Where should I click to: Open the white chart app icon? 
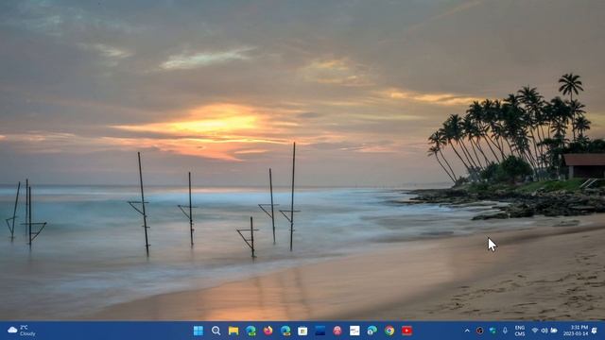tap(354, 331)
